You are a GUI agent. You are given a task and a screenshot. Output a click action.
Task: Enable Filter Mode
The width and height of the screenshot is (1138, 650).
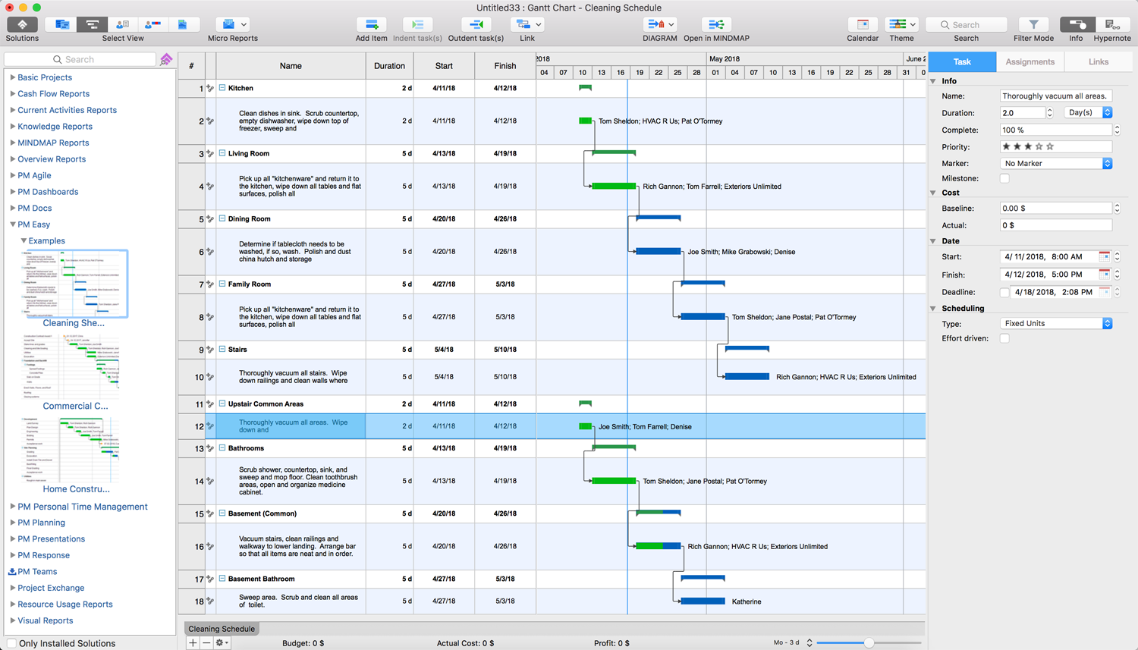tap(1033, 25)
